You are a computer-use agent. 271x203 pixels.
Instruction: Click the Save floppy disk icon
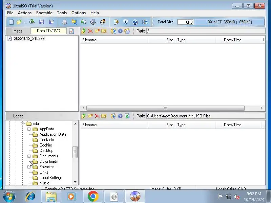[x=42, y=22]
